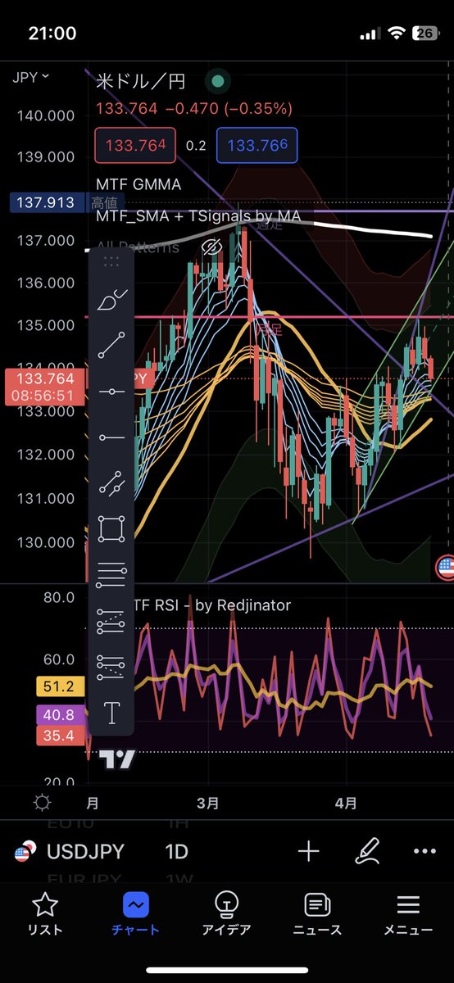Select the Fibonacci retracement tool
Viewport: 454px width, 983px height.
111,575
